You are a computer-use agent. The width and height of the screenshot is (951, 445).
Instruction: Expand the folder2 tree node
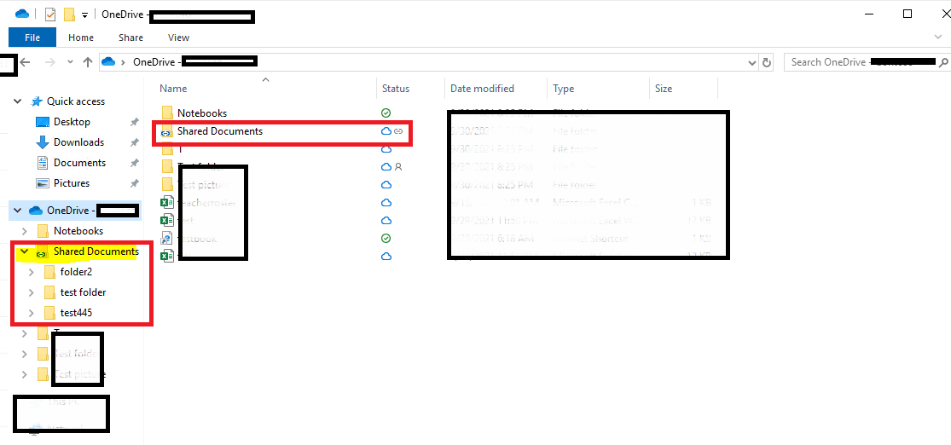32,272
